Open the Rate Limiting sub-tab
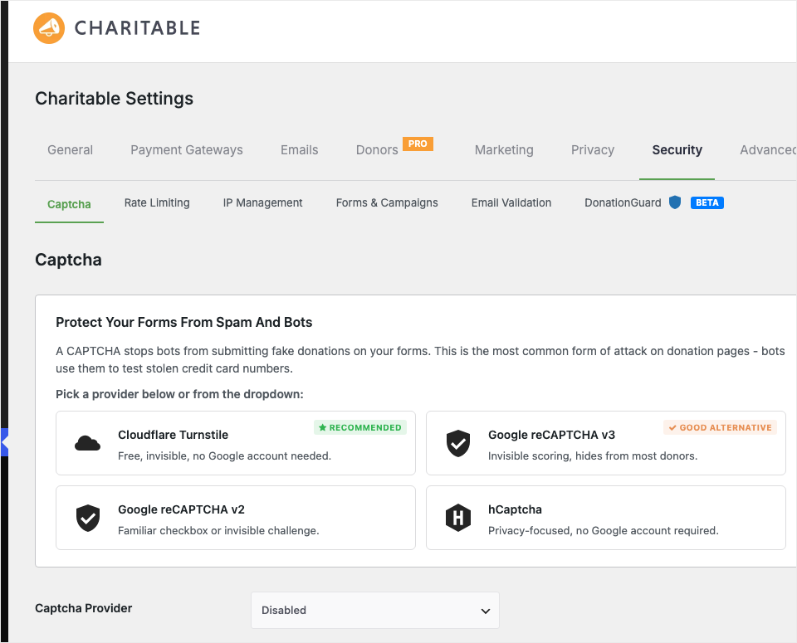Viewport: 797px width, 643px height. pyautogui.click(x=157, y=202)
